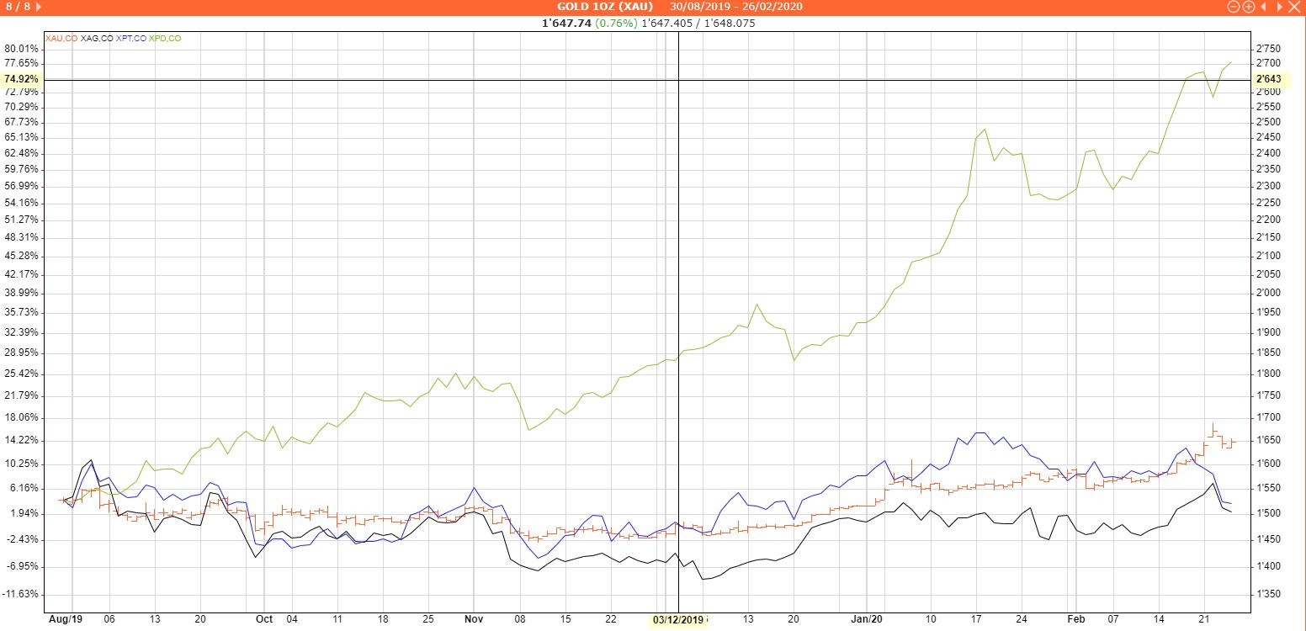This screenshot has height=631, width=1306.
Task: Click the date range 30/08/2019 - 26/02/2020
Action: point(736,7)
